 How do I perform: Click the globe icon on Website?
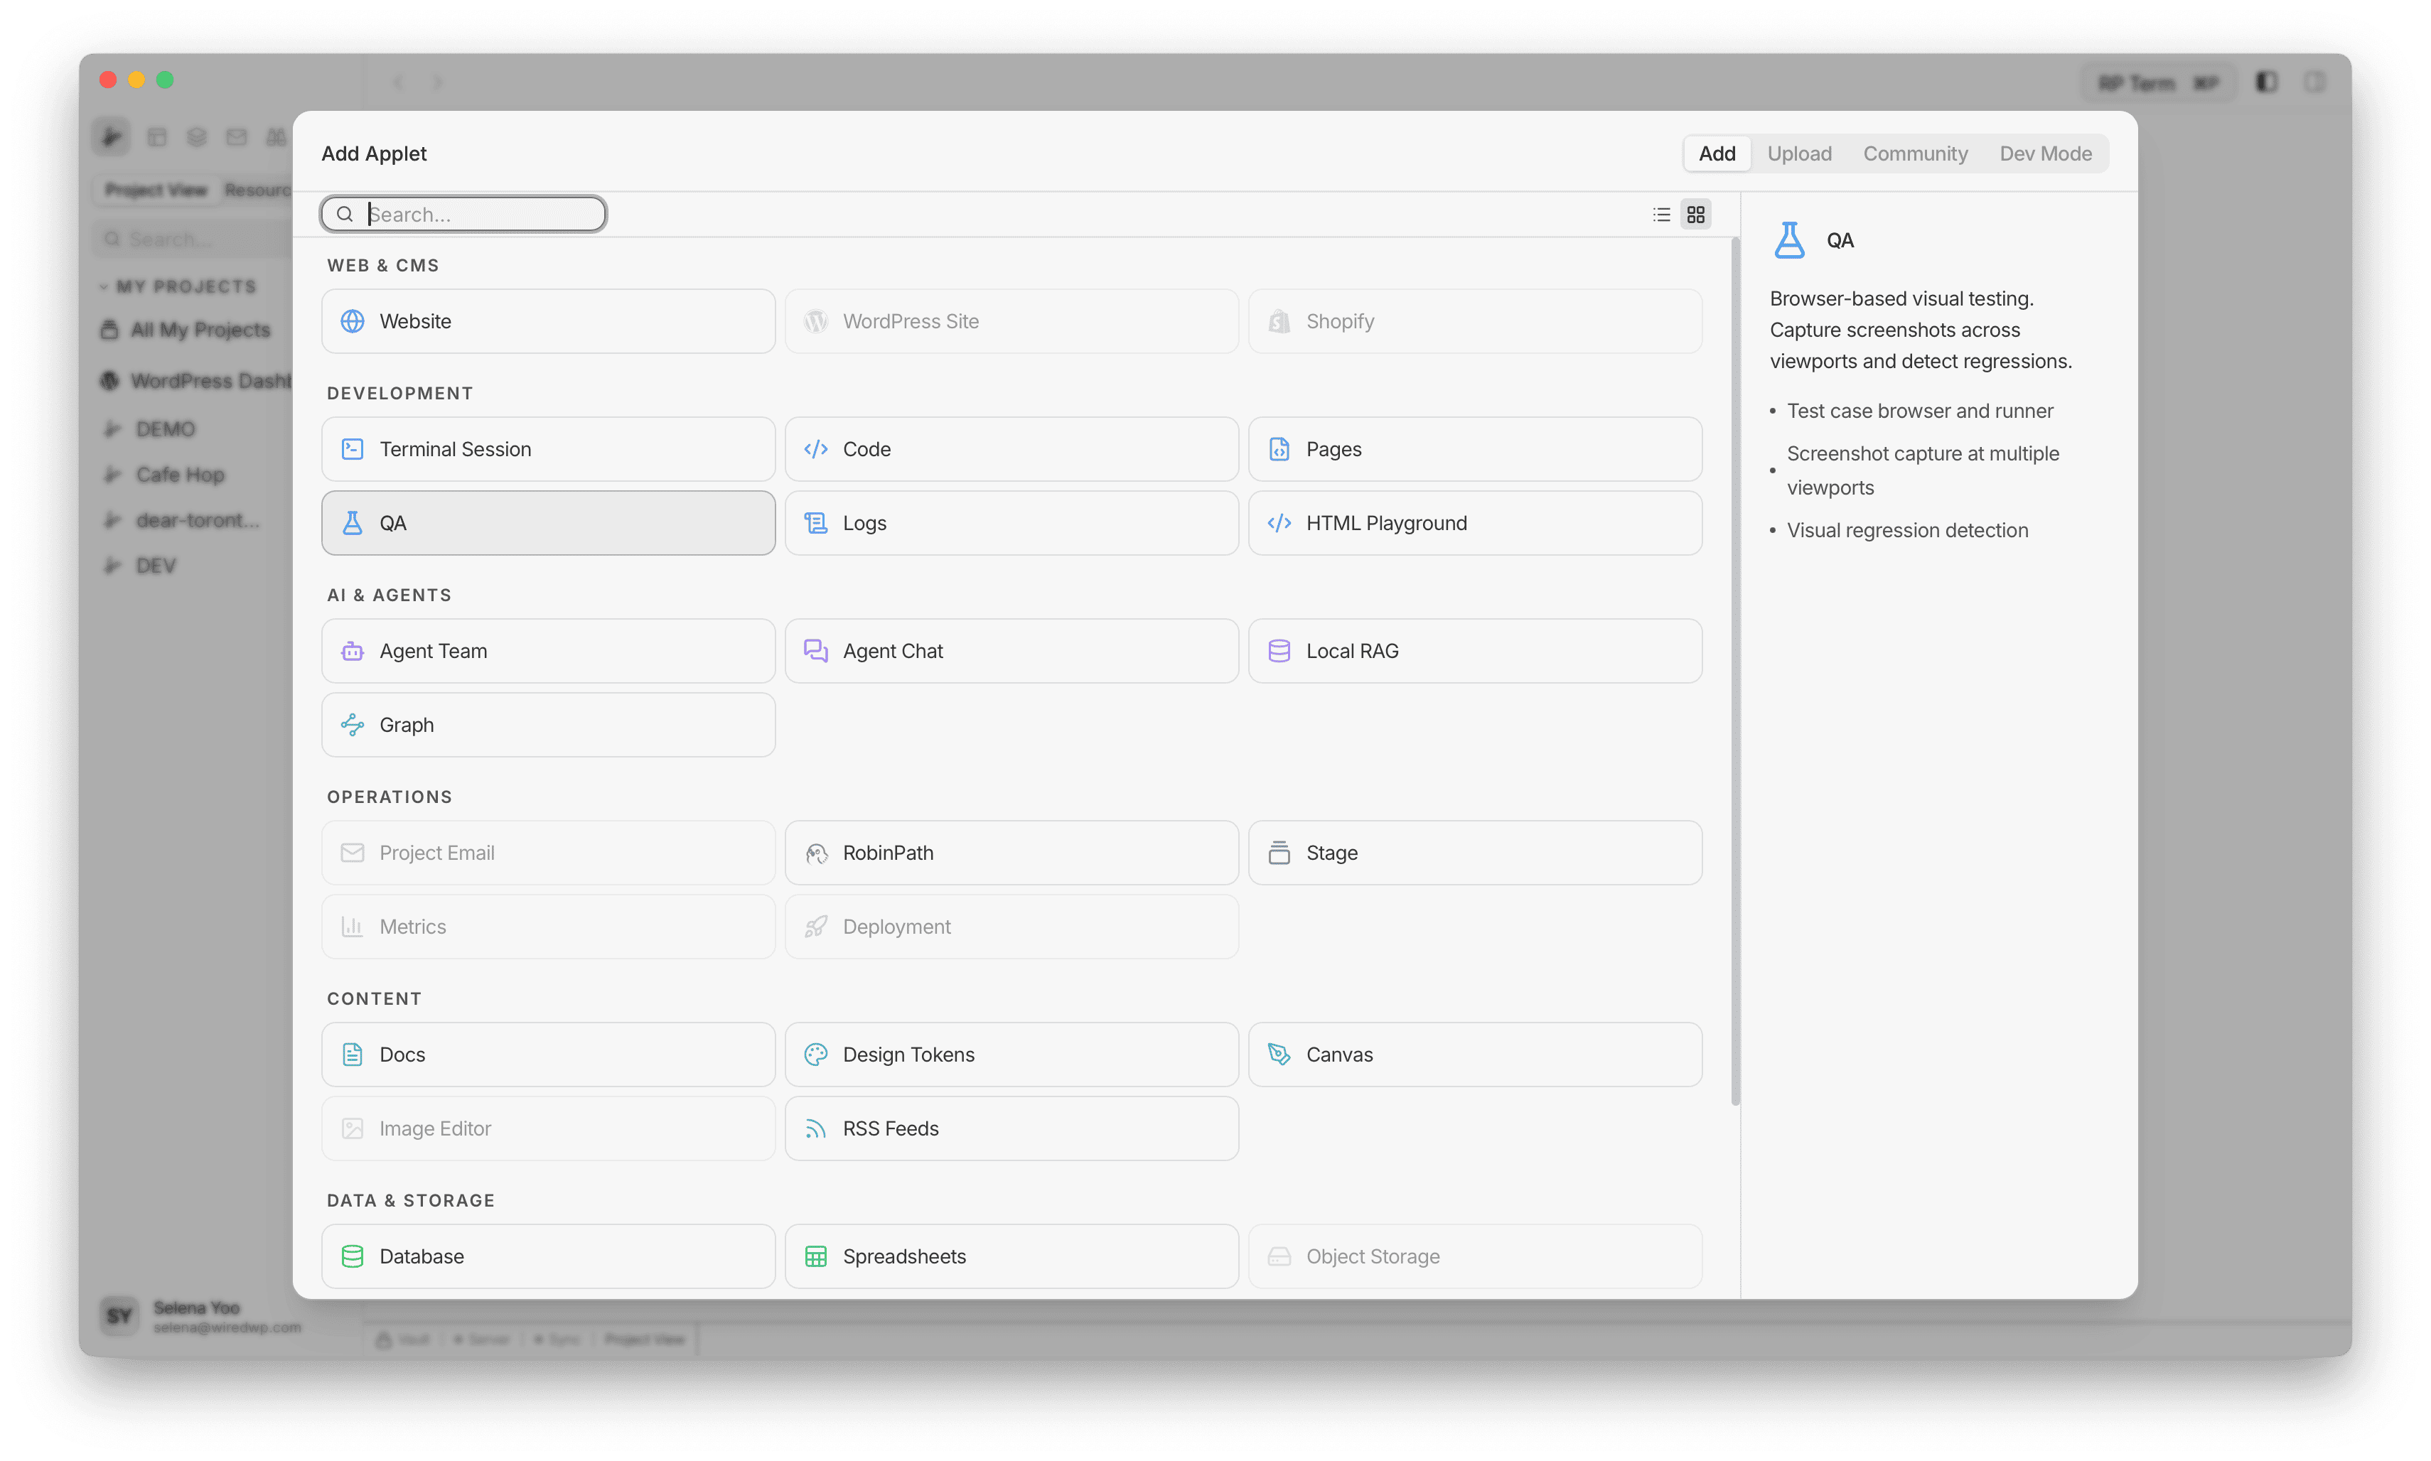pyautogui.click(x=352, y=321)
